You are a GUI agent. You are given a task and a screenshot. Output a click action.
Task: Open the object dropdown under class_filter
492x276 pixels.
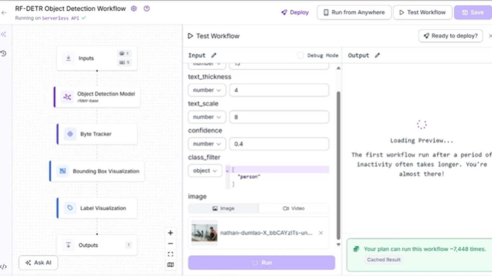[205, 170]
